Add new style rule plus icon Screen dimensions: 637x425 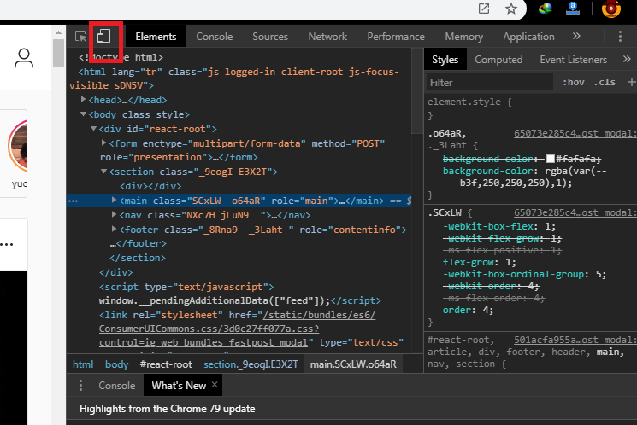[631, 82]
